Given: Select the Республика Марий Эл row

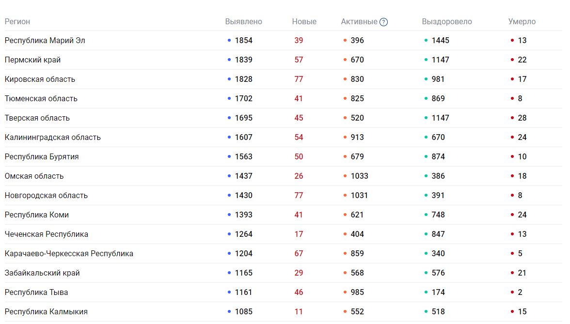Looking at the screenshot, I should [x=45, y=41].
